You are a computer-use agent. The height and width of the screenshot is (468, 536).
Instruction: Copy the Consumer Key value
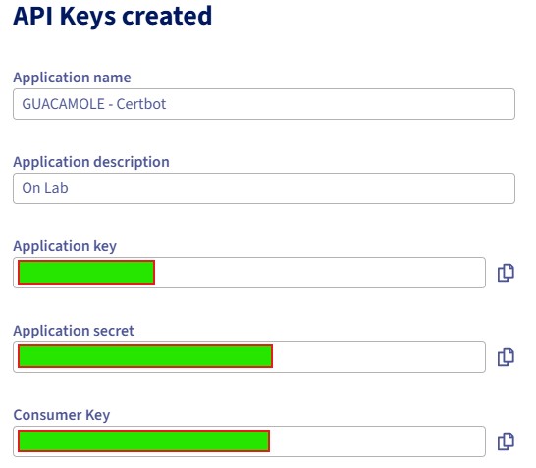point(506,442)
